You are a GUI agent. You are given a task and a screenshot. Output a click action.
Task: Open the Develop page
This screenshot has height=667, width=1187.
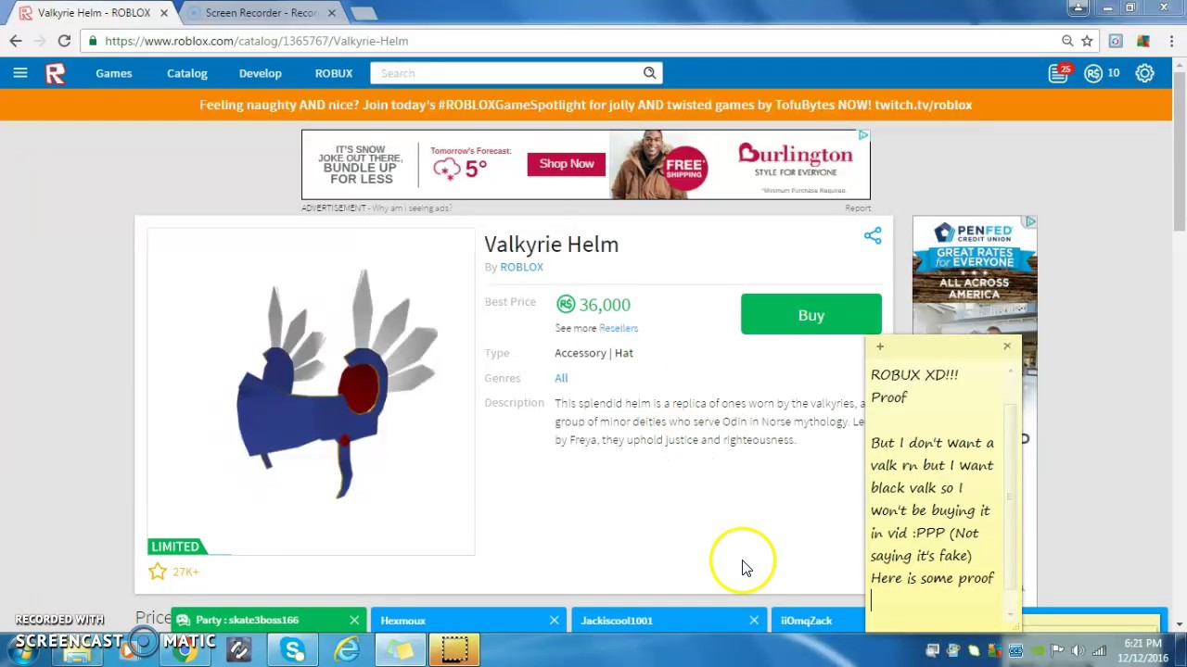coord(261,73)
